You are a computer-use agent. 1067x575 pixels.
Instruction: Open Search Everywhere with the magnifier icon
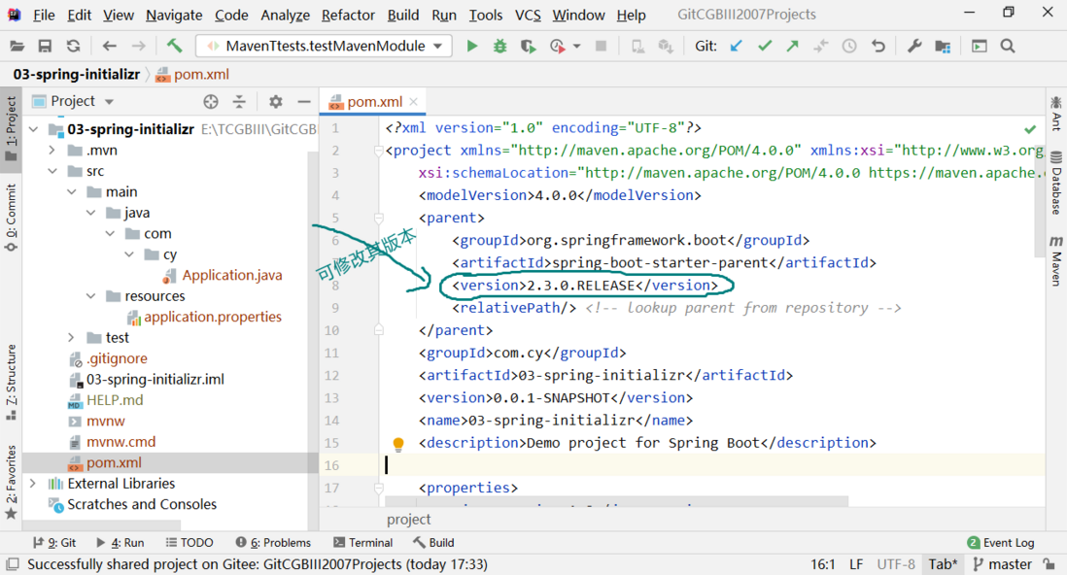[x=1008, y=47]
